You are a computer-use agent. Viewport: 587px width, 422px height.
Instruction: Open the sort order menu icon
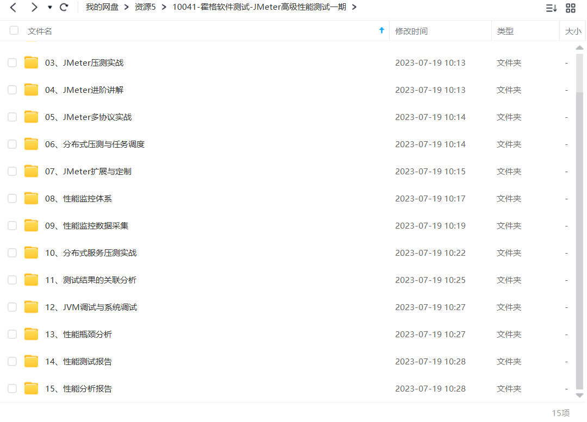(x=551, y=8)
